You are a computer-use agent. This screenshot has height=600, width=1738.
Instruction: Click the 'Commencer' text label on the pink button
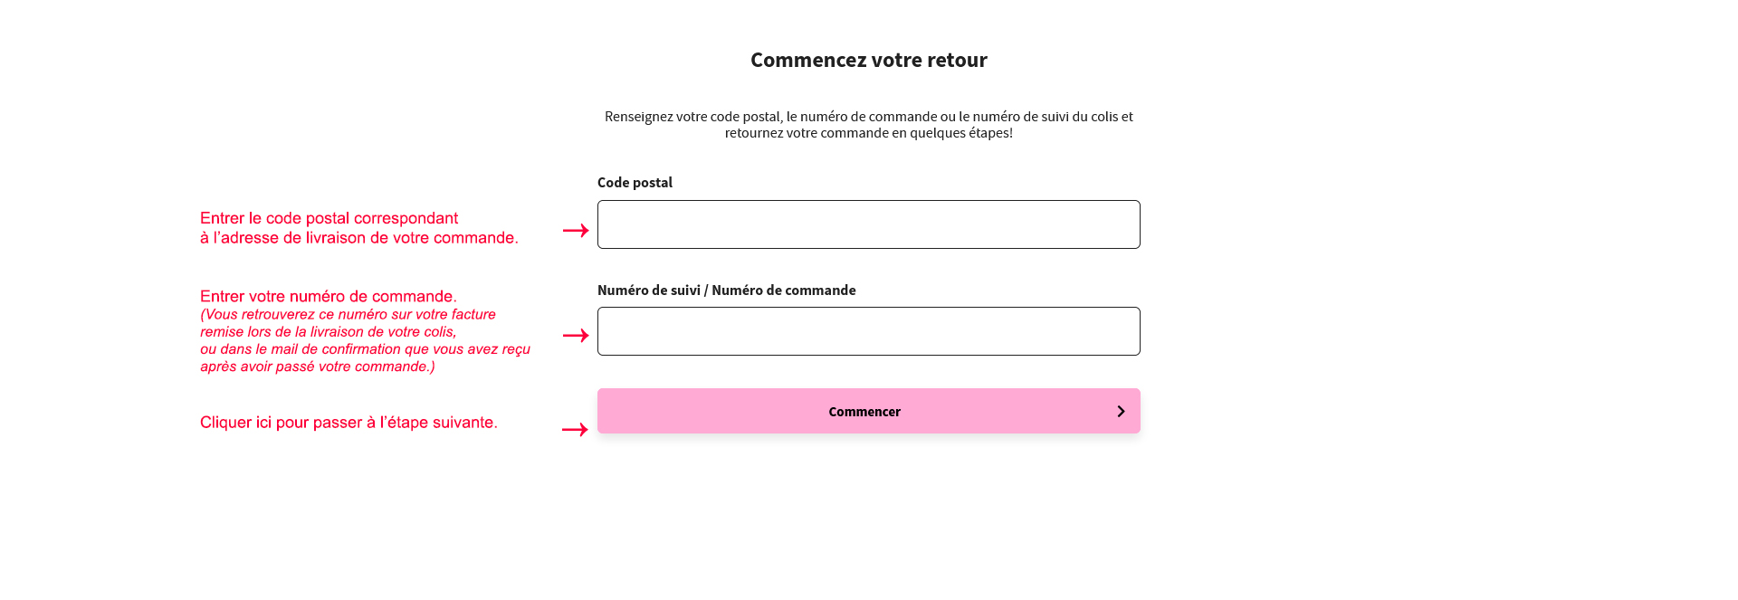click(x=864, y=412)
